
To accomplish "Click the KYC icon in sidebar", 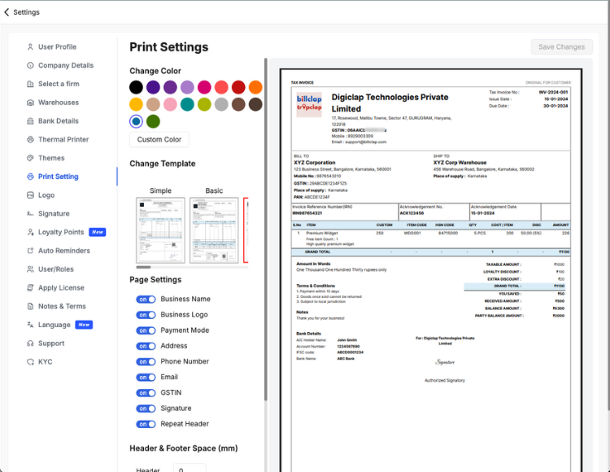I will coord(30,361).
